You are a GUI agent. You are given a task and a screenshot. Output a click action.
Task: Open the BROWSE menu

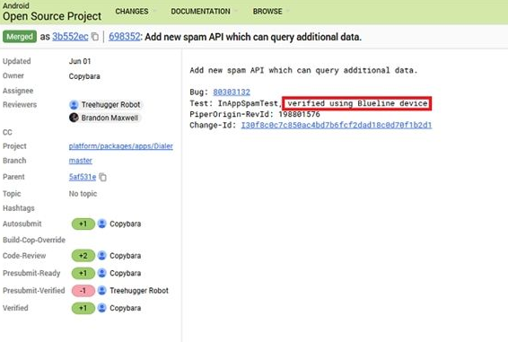pyautogui.click(x=267, y=12)
